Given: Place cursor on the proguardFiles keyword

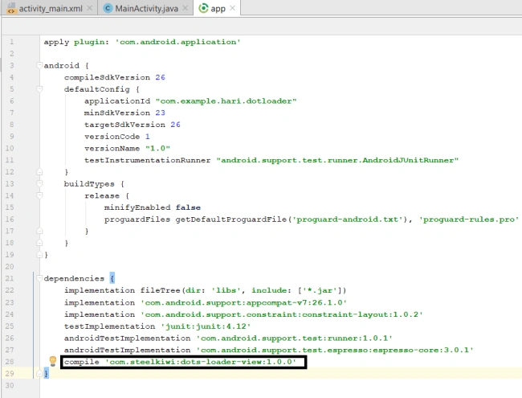Looking at the screenshot, I should pyautogui.click(x=137, y=220).
